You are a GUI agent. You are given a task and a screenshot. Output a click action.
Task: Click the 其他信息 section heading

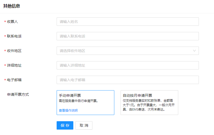tap(11, 6)
